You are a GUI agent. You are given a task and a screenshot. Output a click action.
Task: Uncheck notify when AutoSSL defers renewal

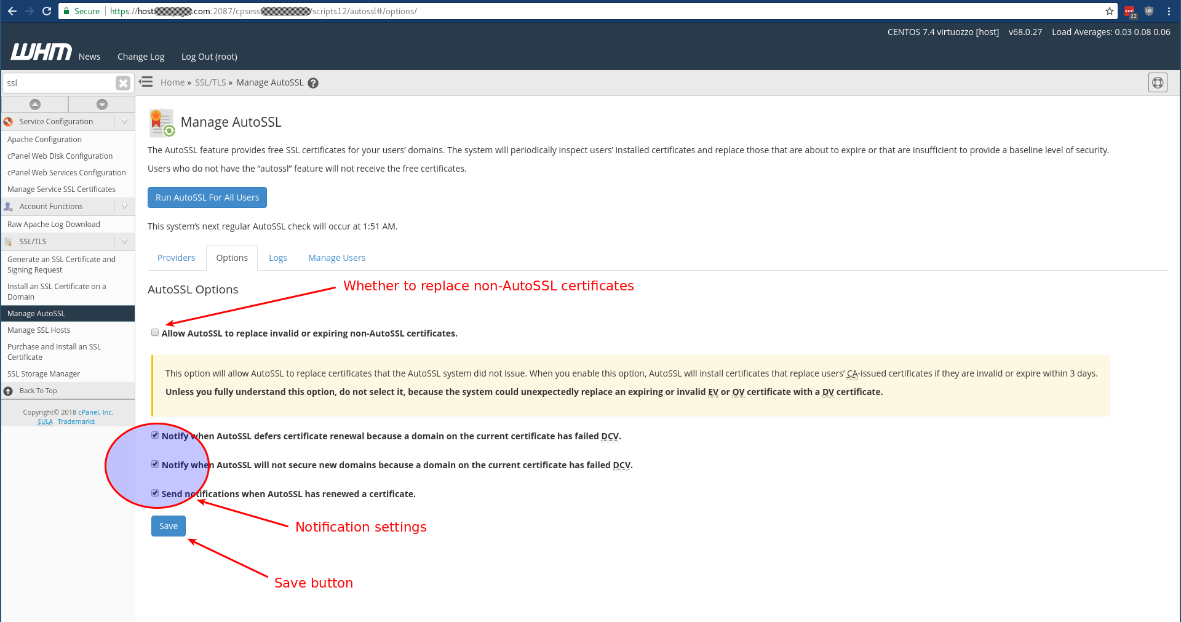point(155,436)
